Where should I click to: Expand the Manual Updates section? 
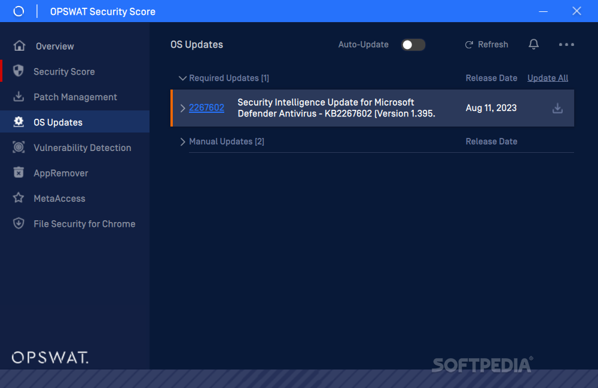click(x=182, y=141)
